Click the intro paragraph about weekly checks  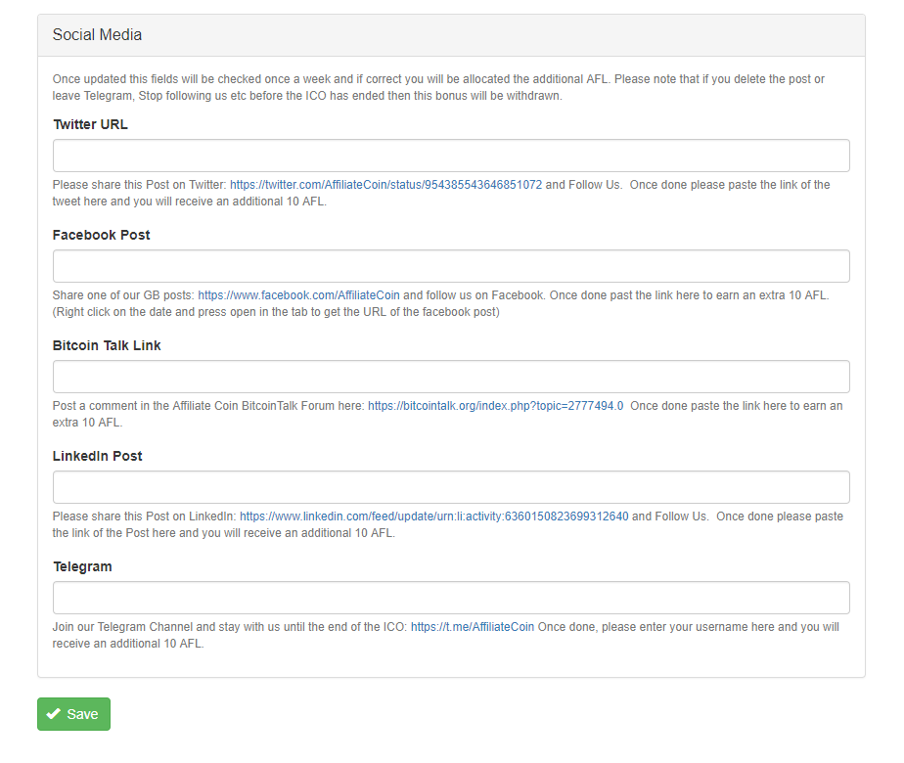[x=438, y=88]
